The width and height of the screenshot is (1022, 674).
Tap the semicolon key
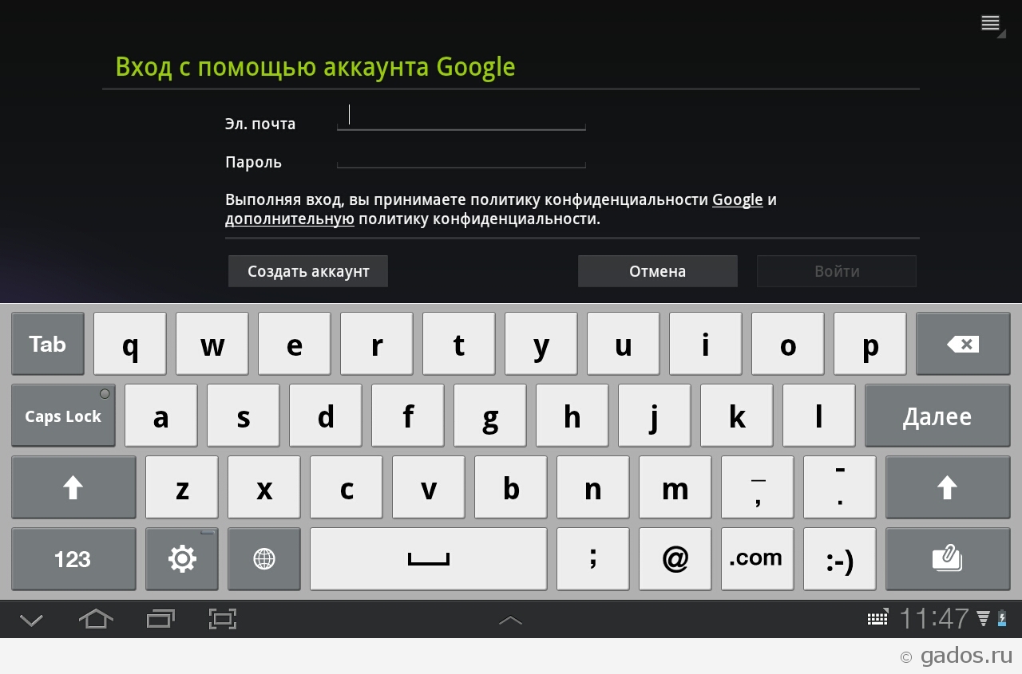point(593,559)
